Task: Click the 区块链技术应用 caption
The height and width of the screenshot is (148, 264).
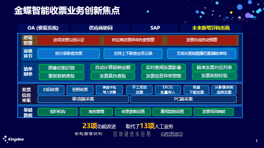Action: 132,134
